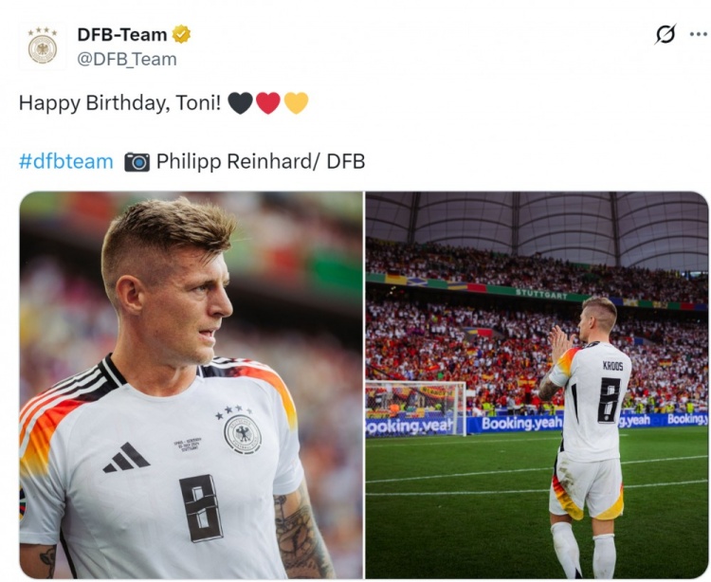
Task: Click the STUTTGART banner in stands
Action: (541, 294)
